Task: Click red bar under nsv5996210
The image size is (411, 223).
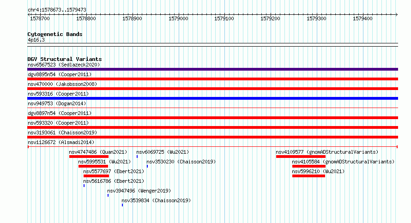Action: pos(309,176)
